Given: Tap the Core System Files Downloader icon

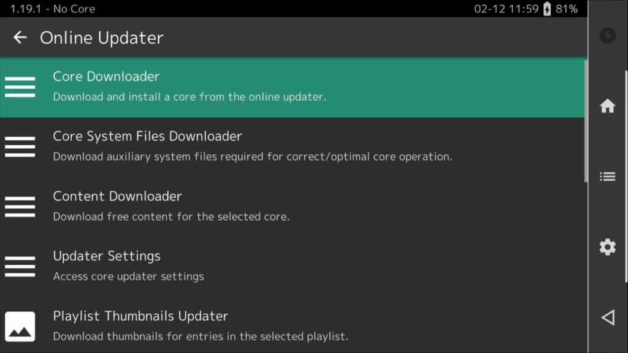Looking at the screenshot, I should [x=20, y=146].
